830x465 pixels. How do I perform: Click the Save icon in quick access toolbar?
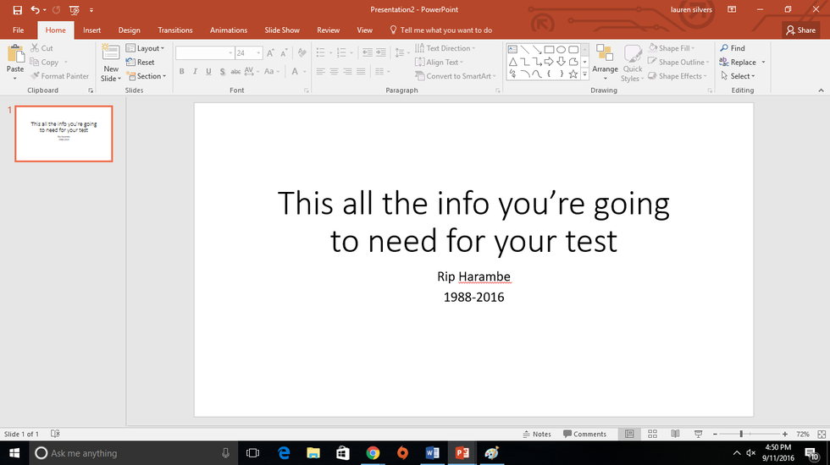[x=17, y=10]
